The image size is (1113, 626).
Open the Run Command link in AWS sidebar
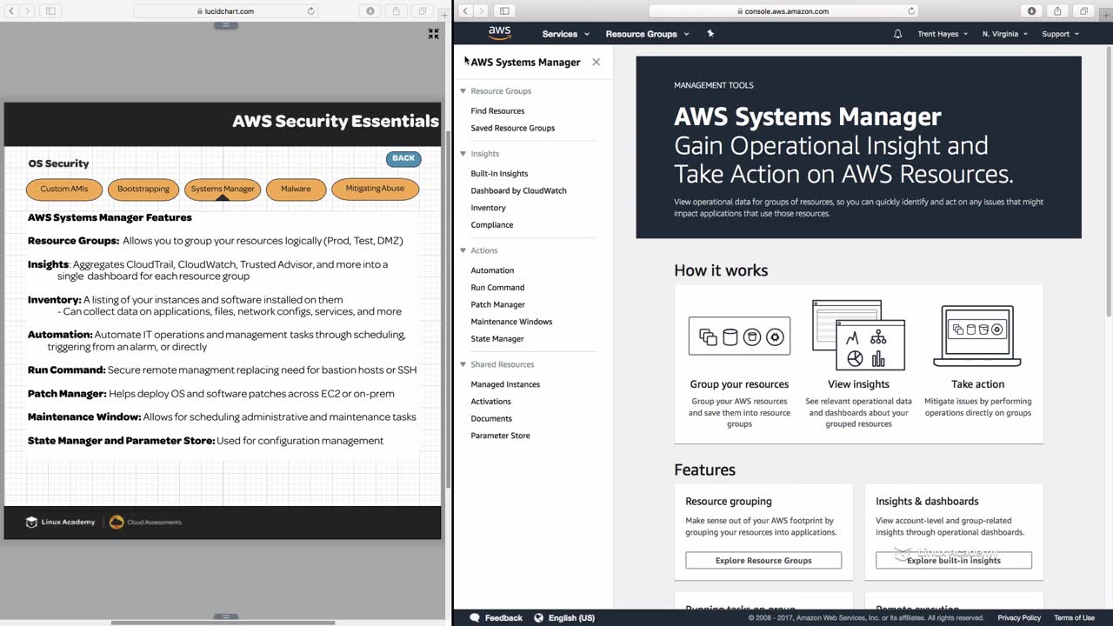[x=497, y=288]
